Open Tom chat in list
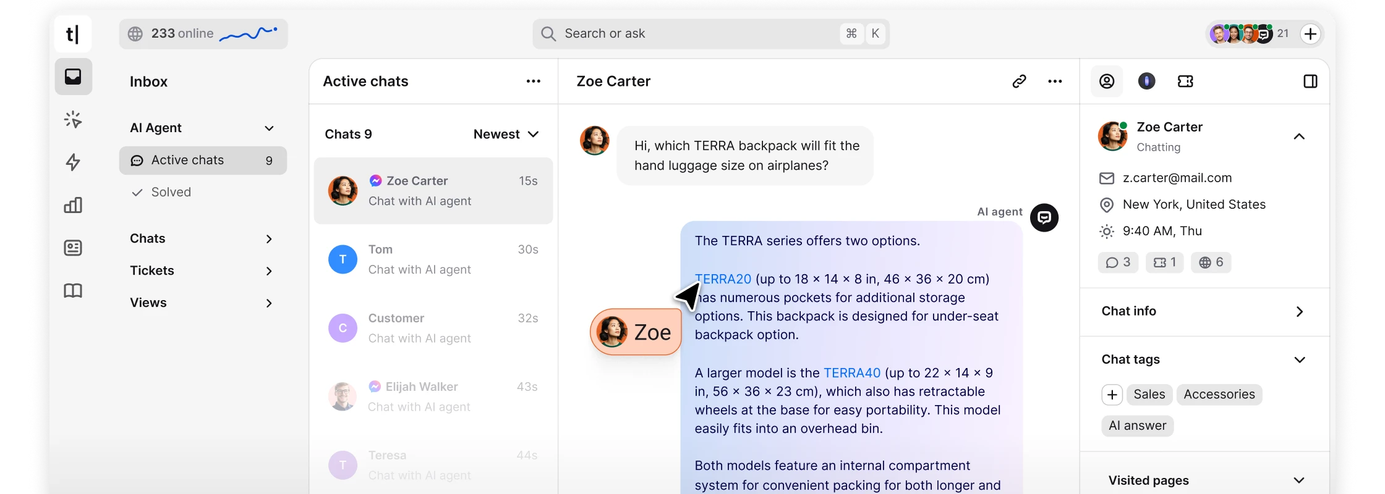The height and width of the screenshot is (494, 1385). coord(433,259)
